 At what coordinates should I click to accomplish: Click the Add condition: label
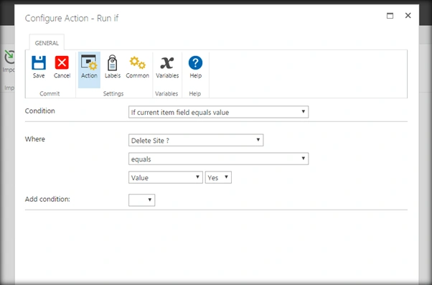(x=47, y=199)
